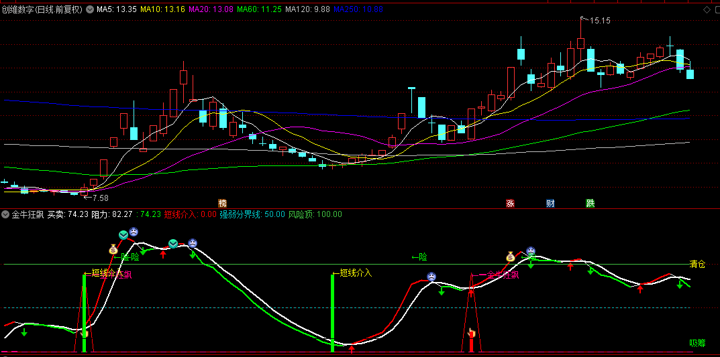The image size is (720, 357).
Task: Collapse the 金牛狂飙 indicator panel arrow
Action: (5, 214)
